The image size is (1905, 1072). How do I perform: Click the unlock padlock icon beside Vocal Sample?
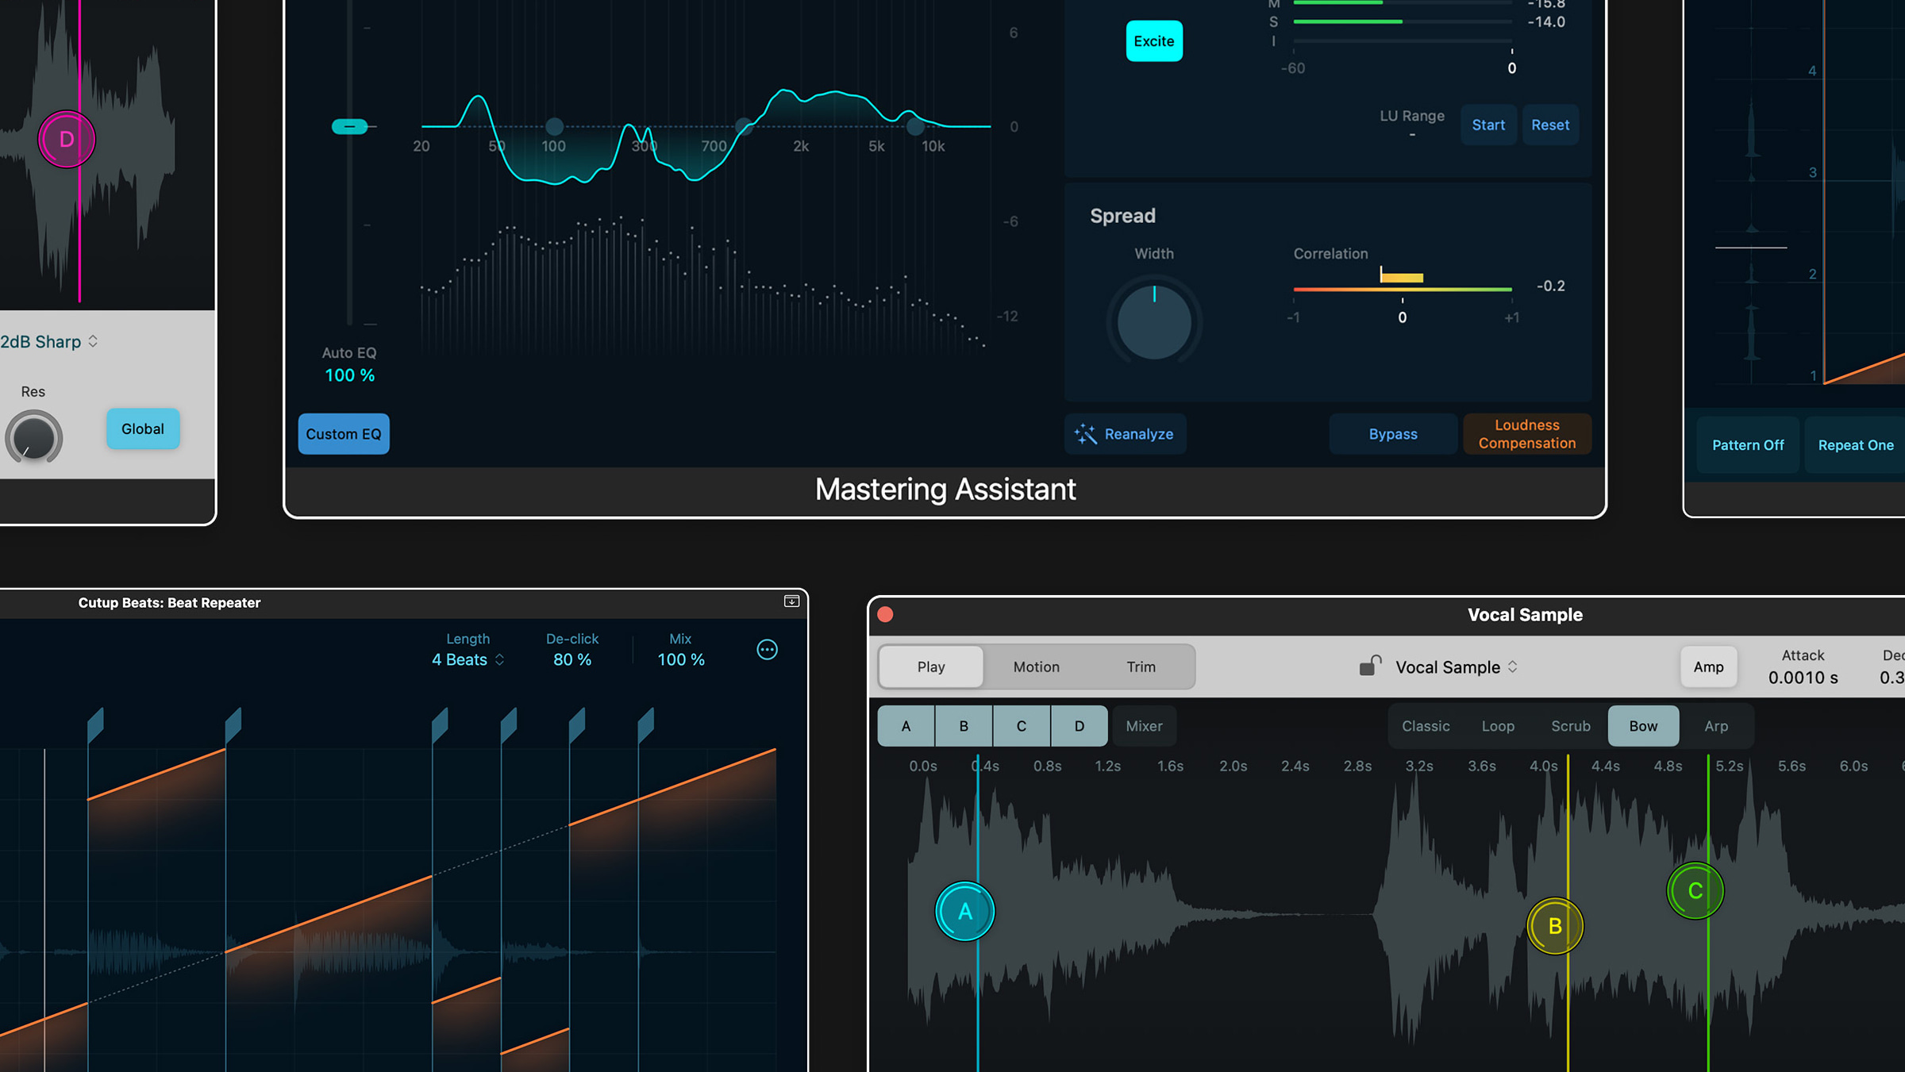[1370, 666]
